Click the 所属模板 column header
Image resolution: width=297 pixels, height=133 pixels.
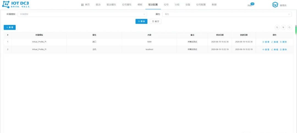pos(39,35)
